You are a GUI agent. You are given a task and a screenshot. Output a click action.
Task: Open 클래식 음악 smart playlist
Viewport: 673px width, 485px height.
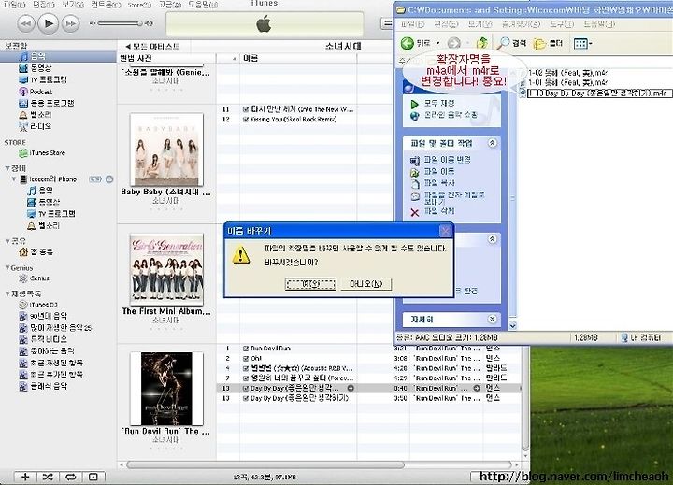pyautogui.click(x=48, y=386)
